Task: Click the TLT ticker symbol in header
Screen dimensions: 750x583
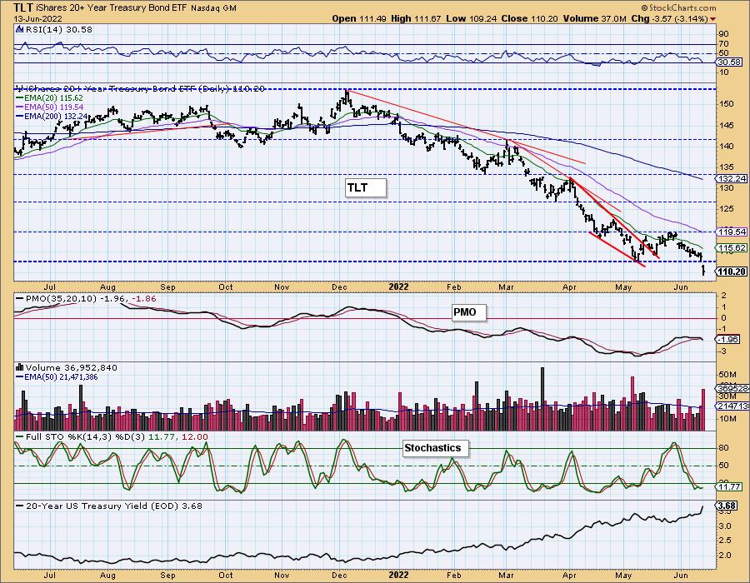Action: (23, 7)
